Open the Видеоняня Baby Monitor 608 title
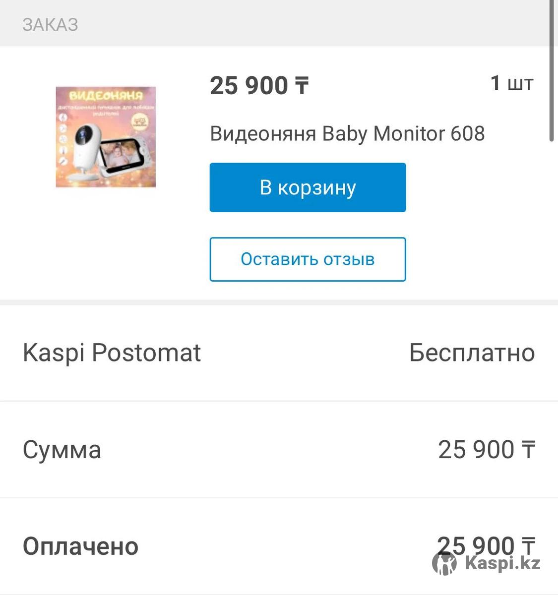The height and width of the screenshot is (595, 558). tap(347, 134)
